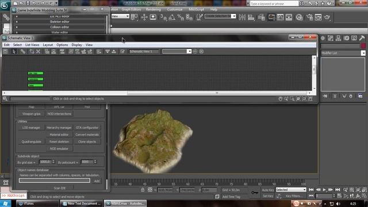This screenshot has width=368, height=207.
Task: Open the List Views menu
Action: pos(32,45)
